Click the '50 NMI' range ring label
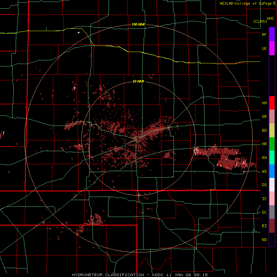 point(138,82)
